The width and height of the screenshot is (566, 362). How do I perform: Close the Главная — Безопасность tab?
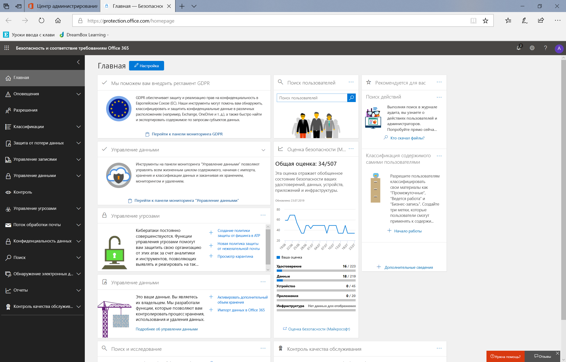[x=169, y=6]
